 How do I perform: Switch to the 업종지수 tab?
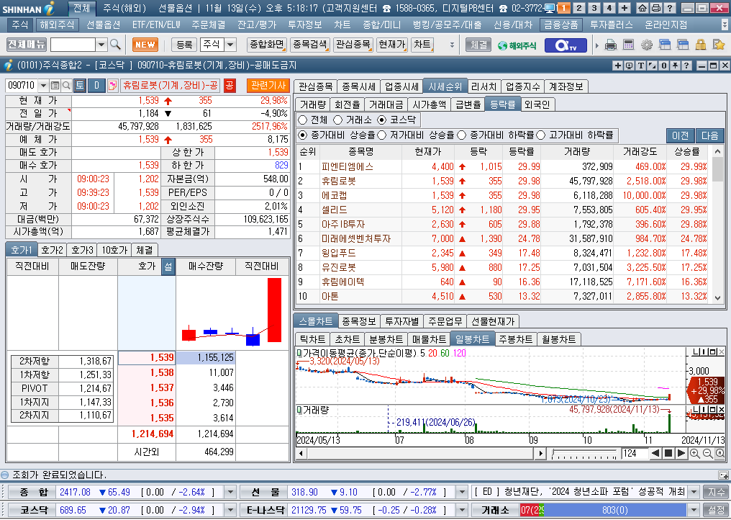(x=522, y=86)
